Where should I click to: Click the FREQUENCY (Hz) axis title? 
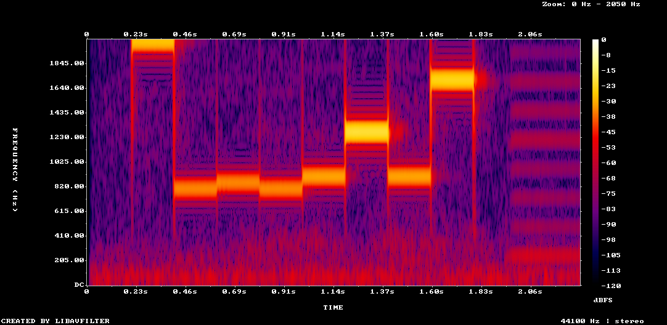pyautogui.click(x=15, y=170)
